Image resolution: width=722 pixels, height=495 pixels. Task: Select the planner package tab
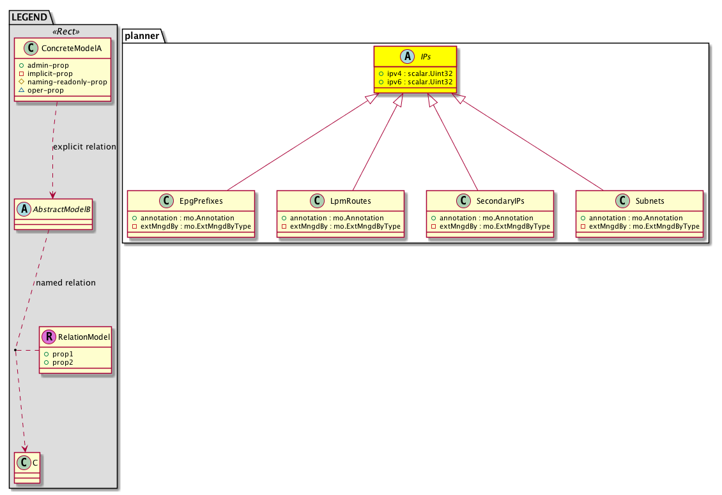pos(142,36)
